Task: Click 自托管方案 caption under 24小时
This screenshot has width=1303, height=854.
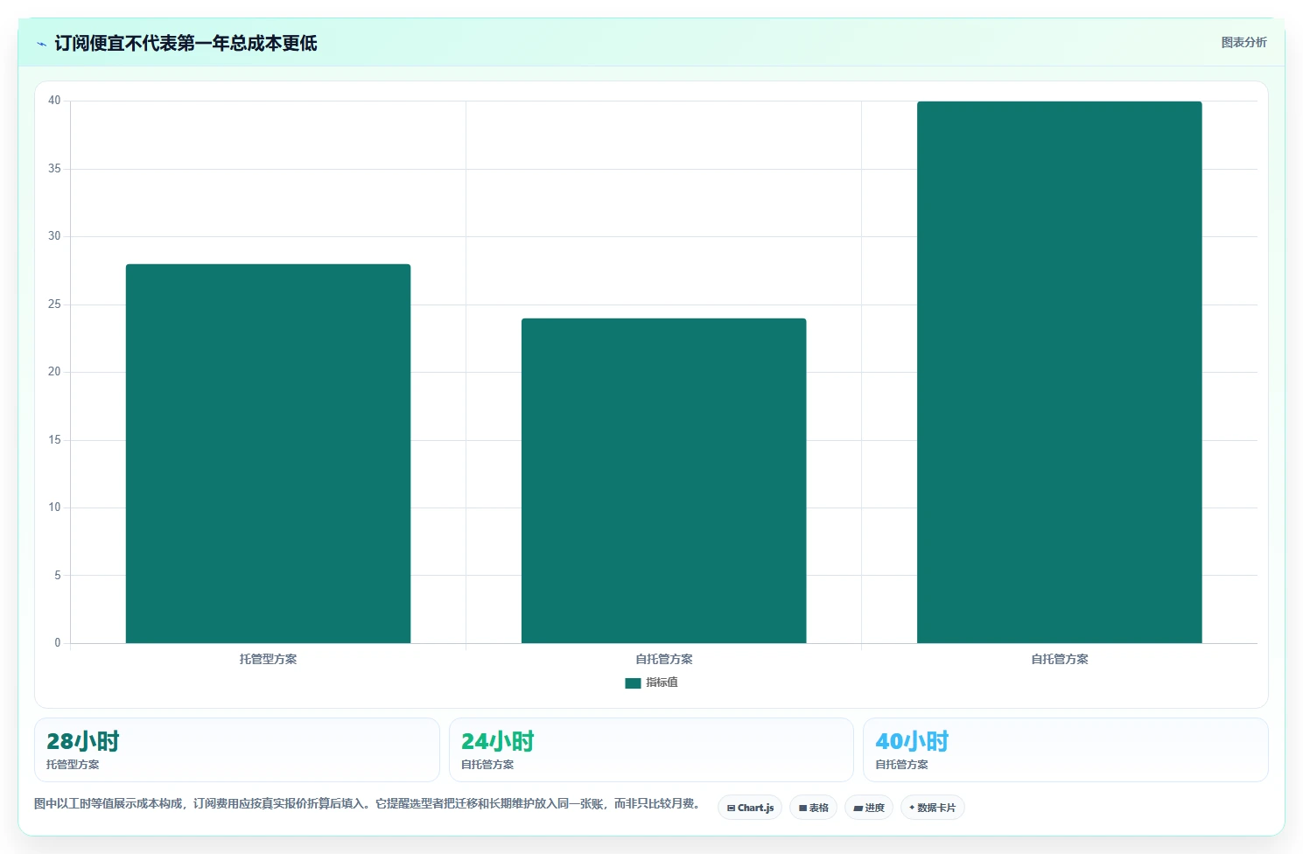Action: point(487,765)
